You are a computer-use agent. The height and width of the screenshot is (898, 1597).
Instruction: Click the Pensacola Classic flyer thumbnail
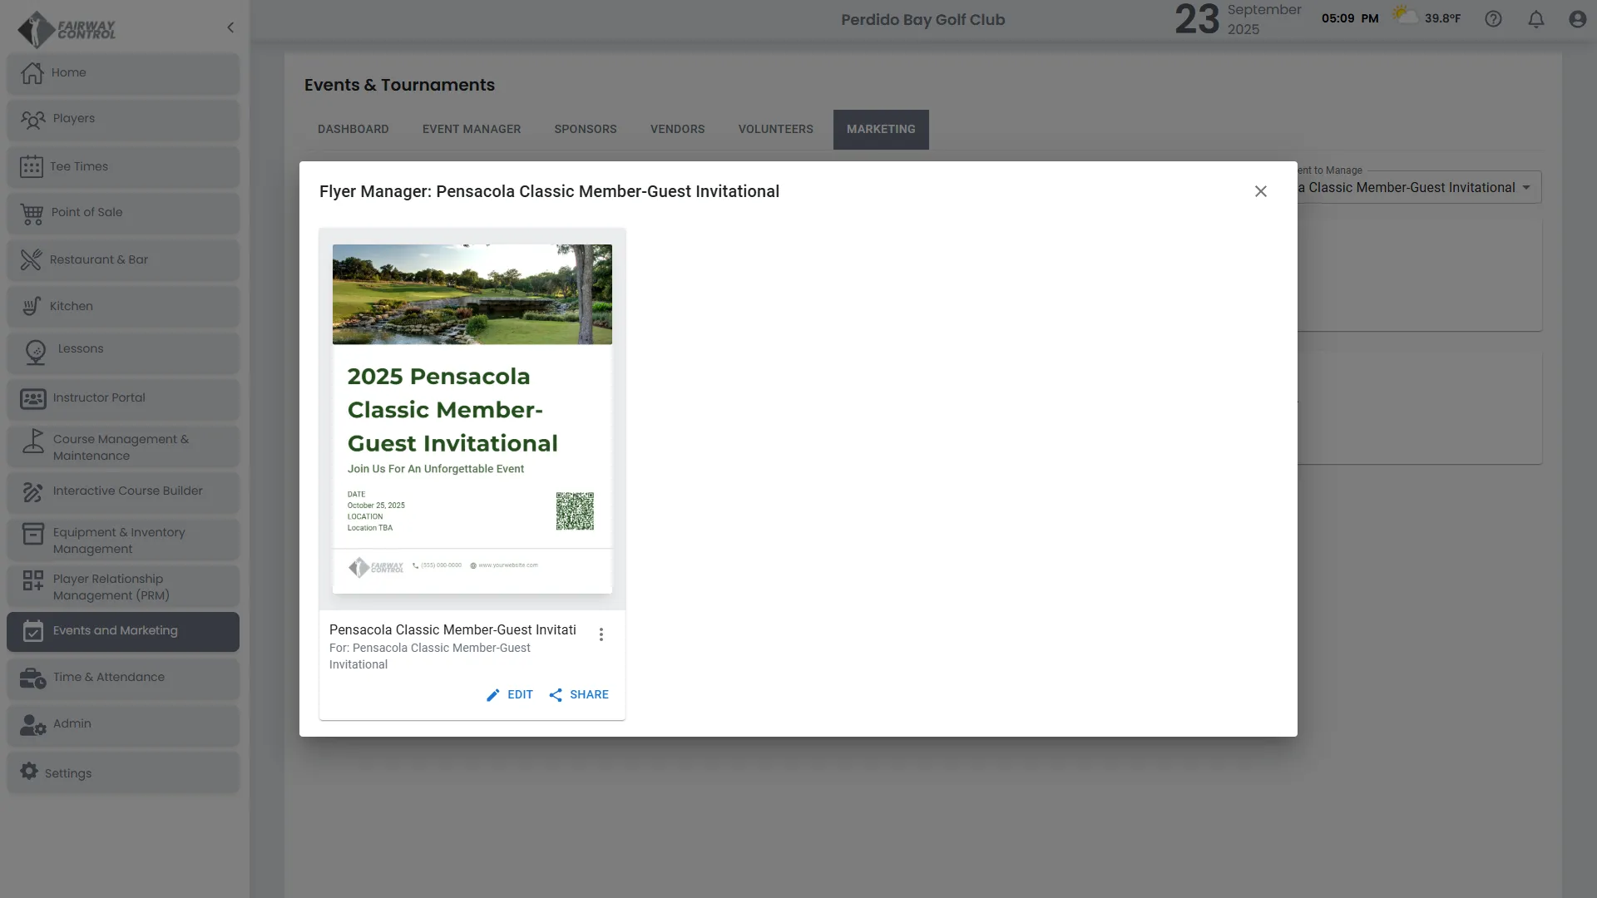pyautogui.click(x=472, y=418)
